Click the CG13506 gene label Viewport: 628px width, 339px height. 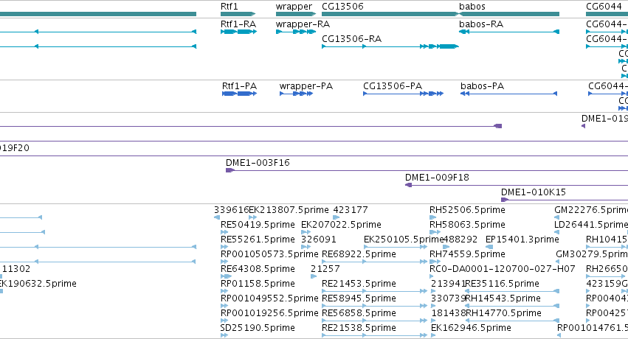342,7
